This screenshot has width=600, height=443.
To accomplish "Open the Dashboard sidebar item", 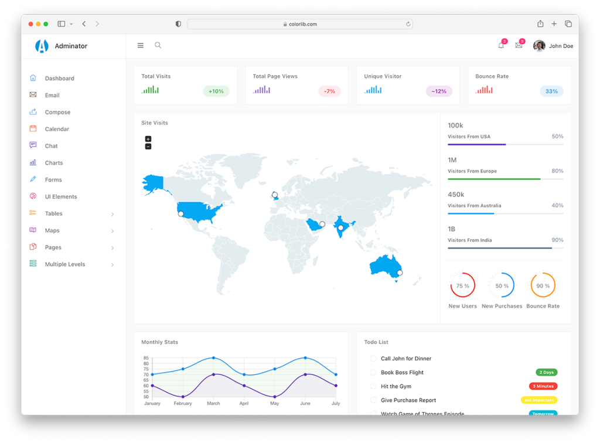I will pos(59,79).
